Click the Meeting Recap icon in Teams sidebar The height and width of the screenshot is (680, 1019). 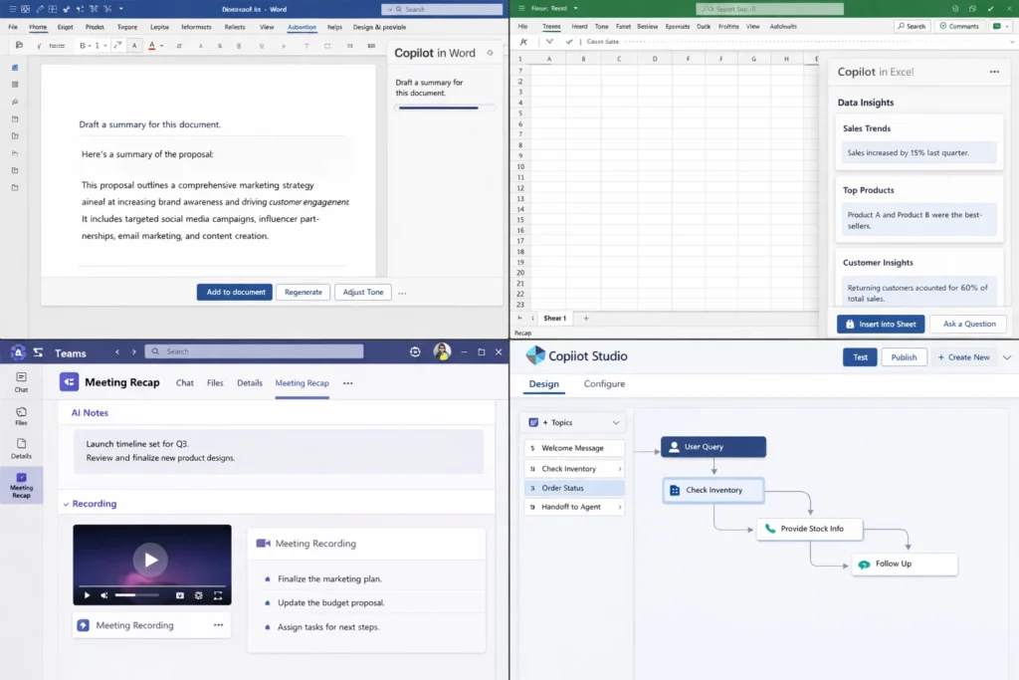click(22, 477)
